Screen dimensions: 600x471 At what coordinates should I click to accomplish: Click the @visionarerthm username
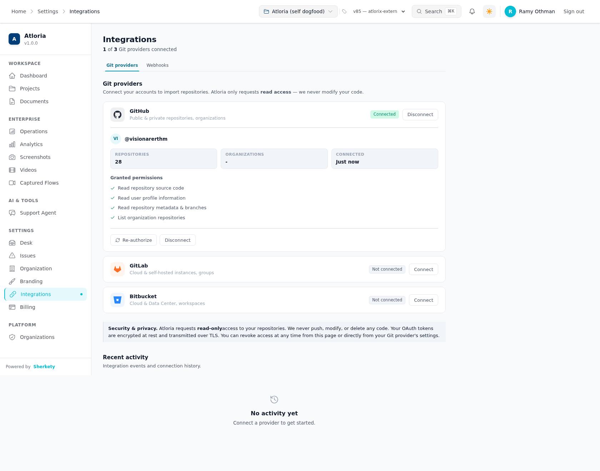coord(146,139)
